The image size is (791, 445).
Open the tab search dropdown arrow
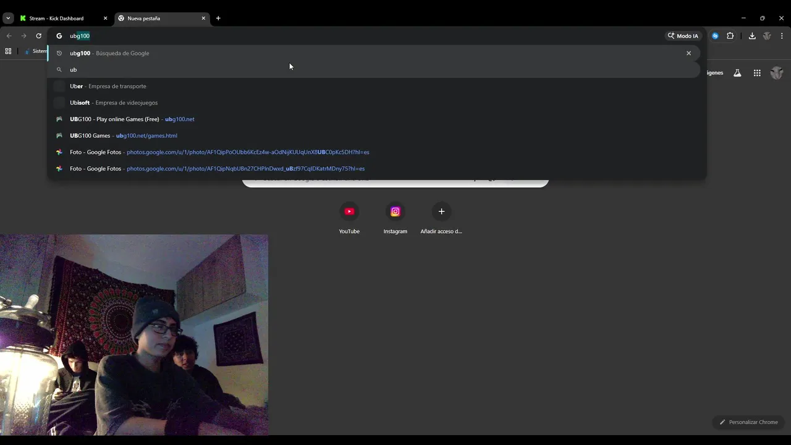[x=8, y=19]
